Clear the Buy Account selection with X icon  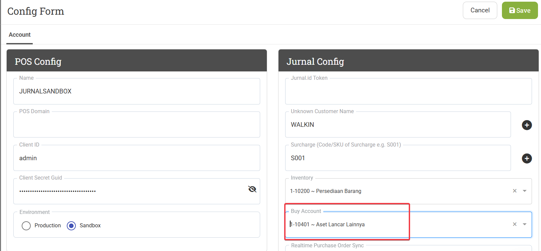(x=515, y=224)
